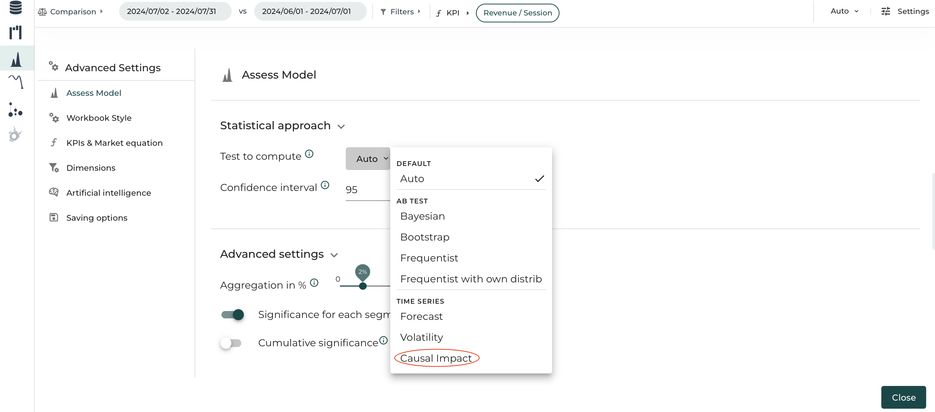This screenshot has width=935, height=412.
Task: Expand the Comparison menu arrow
Action: click(x=102, y=12)
